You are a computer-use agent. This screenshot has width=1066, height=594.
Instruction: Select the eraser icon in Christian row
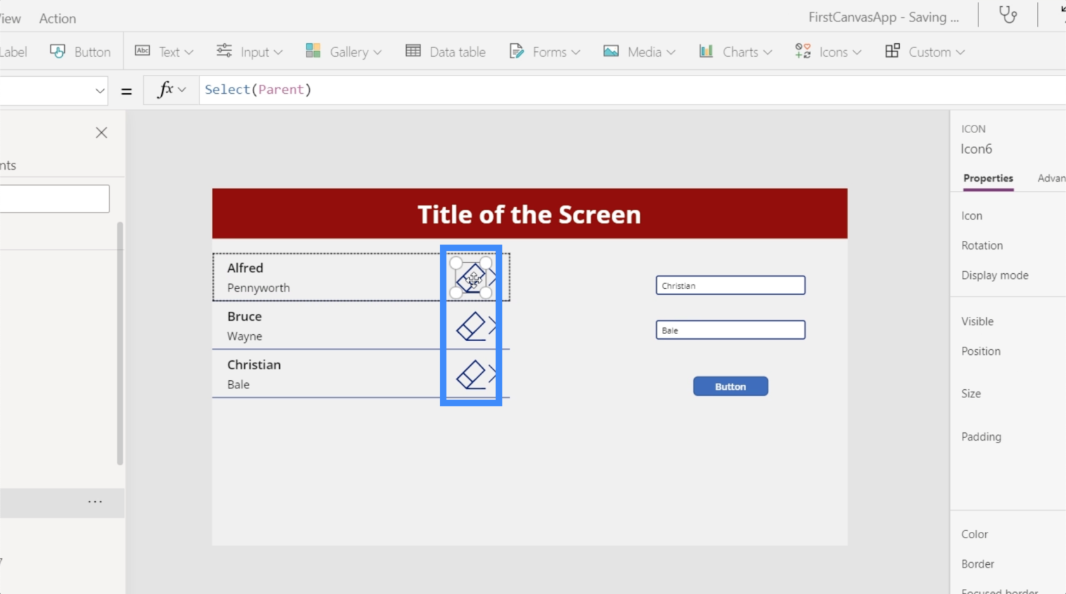click(x=471, y=375)
